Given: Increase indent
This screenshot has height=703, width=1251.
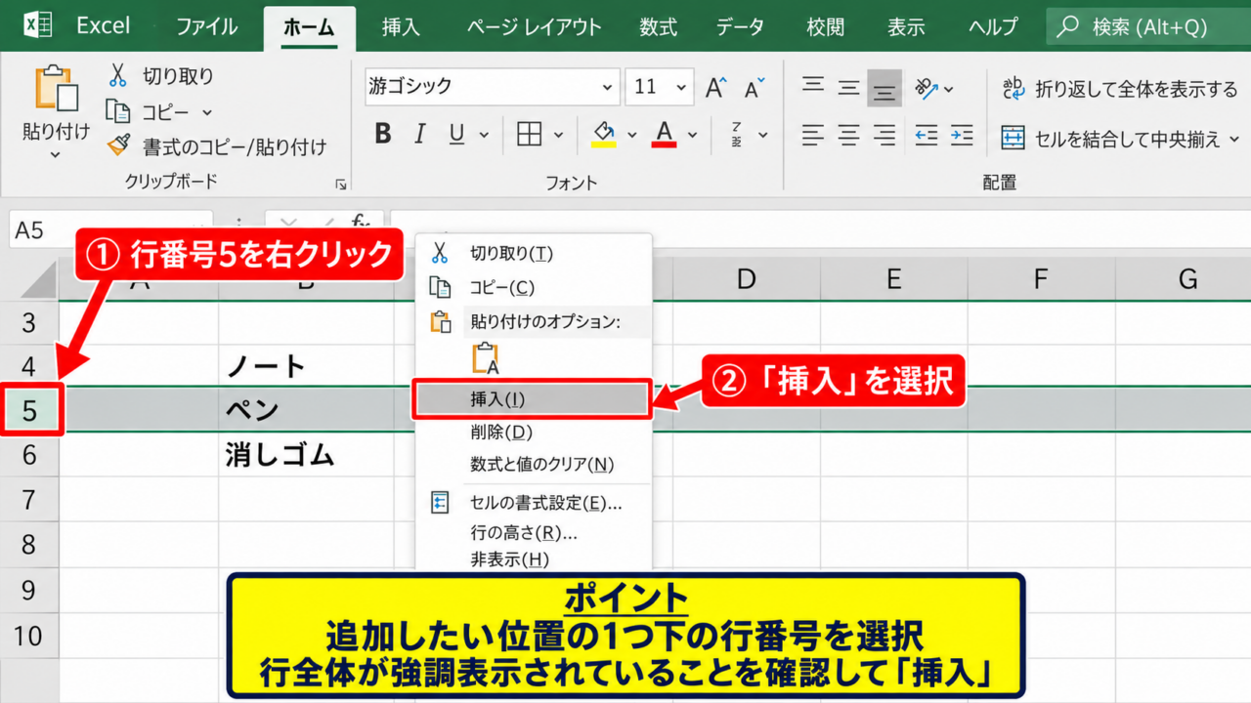Looking at the screenshot, I should [x=962, y=135].
